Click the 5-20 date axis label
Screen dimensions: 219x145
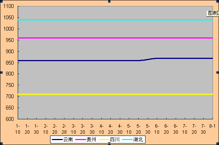click(x=138, y=129)
